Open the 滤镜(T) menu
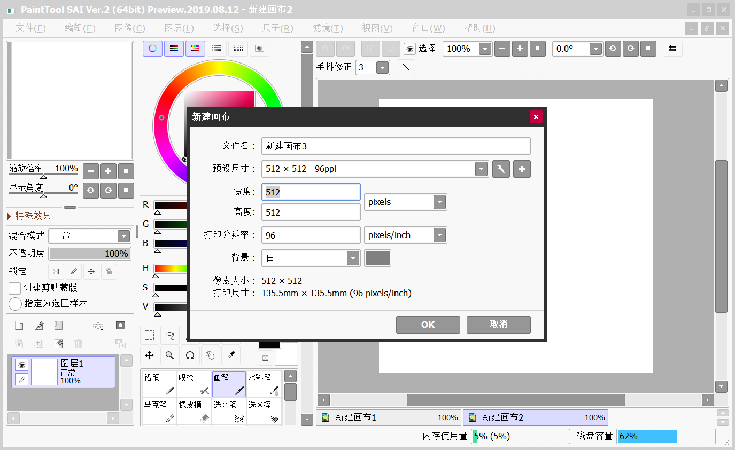Image resolution: width=735 pixels, height=450 pixels. [328, 28]
